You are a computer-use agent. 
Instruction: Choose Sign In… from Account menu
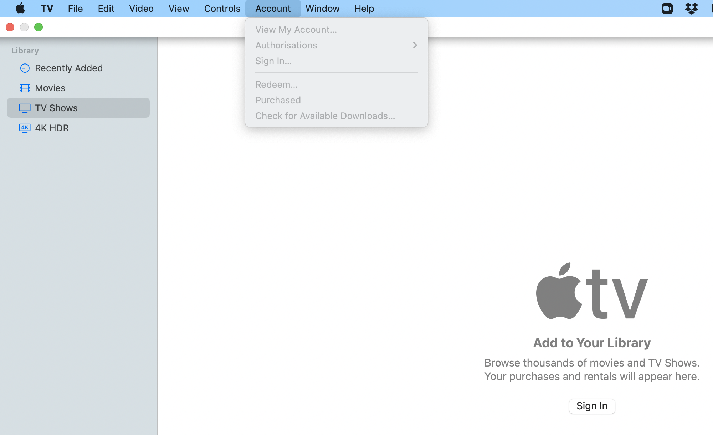[x=273, y=61]
